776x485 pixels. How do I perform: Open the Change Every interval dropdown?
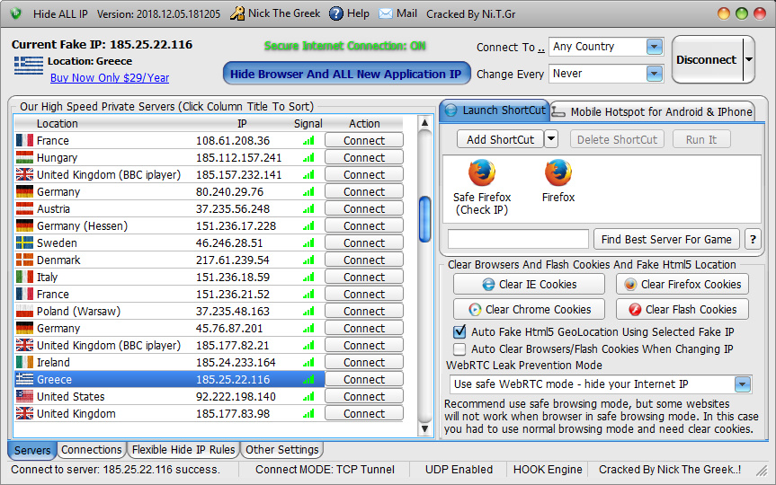coord(655,74)
